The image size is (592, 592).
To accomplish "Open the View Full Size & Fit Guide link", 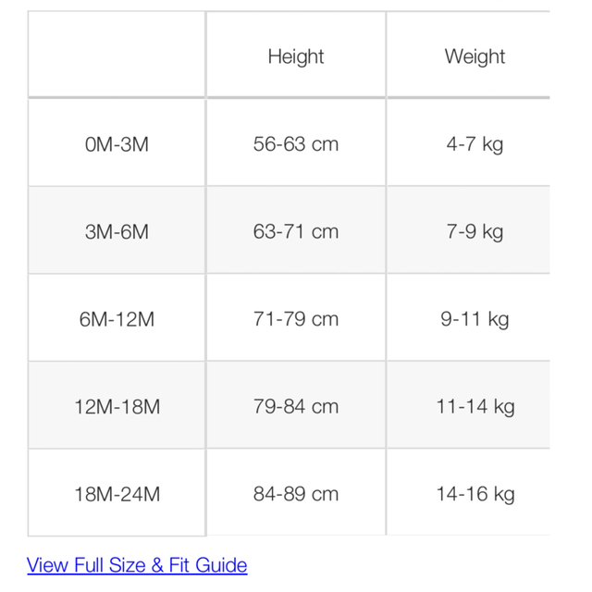I will tap(137, 565).
